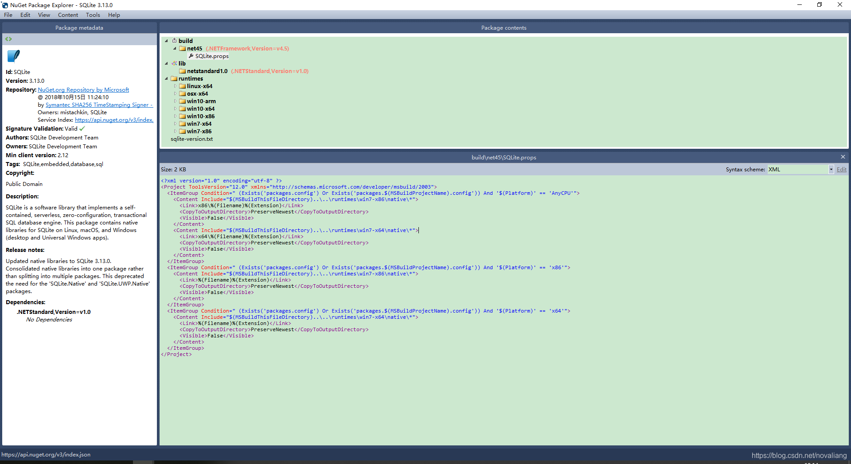The height and width of the screenshot is (464, 851).
Task: Click the build\net45\SQLite.props viewer title
Action: (x=504, y=157)
